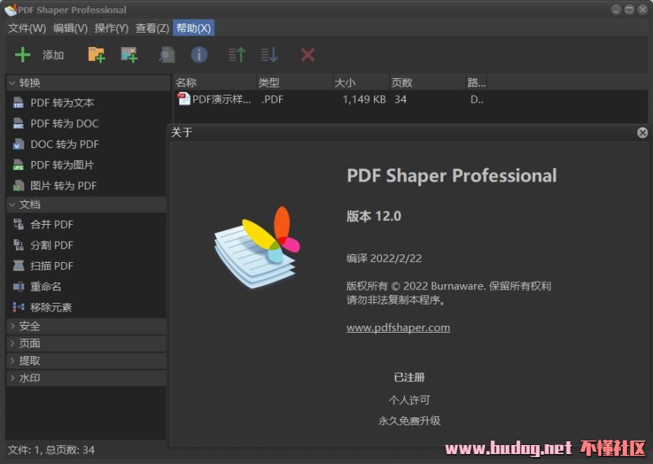The width and height of the screenshot is (653, 464).
Task: Open the 操作(Y) menu
Action: pos(111,28)
